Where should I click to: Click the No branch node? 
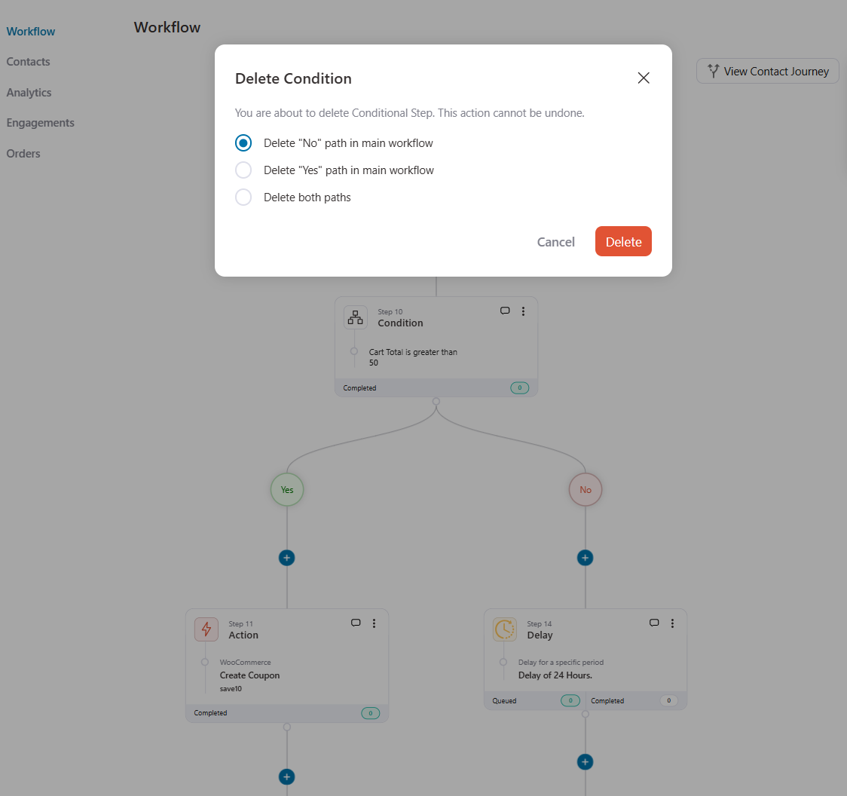pos(585,490)
